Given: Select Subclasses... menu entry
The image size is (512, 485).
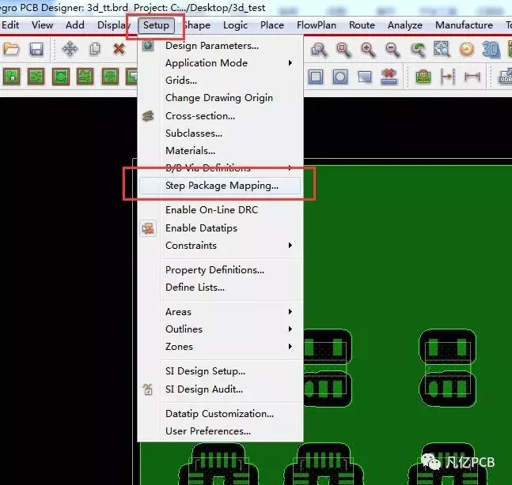Looking at the screenshot, I should pyautogui.click(x=194, y=133).
